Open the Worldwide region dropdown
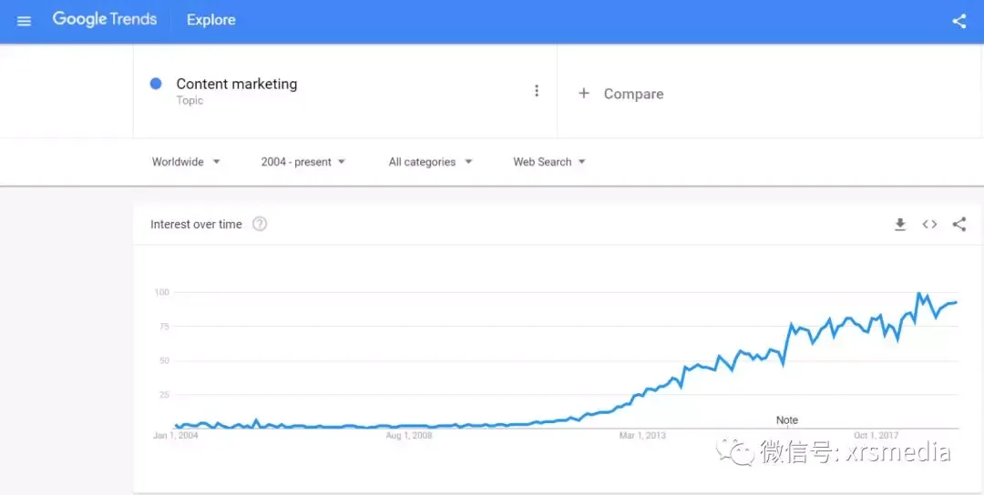 [186, 162]
